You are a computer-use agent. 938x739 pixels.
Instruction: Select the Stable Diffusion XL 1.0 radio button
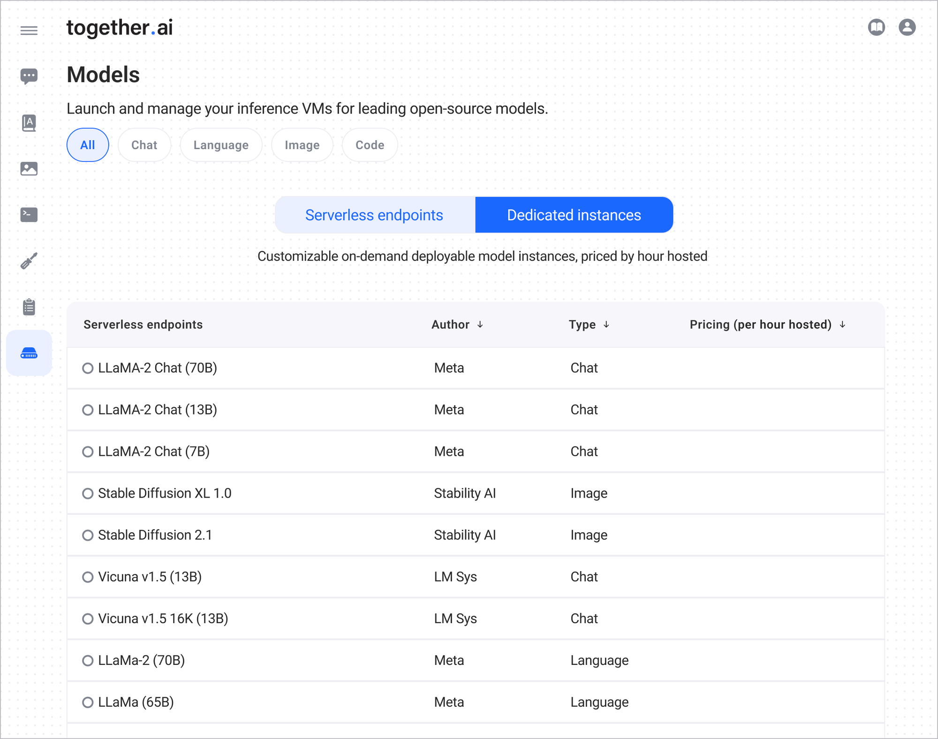click(x=88, y=494)
